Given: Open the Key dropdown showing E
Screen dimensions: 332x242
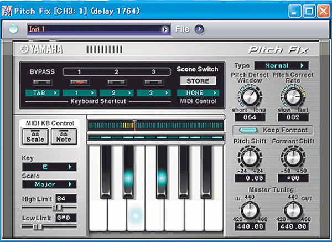Looking at the screenshot, I should pyautogui.click(x=49, y=167).
